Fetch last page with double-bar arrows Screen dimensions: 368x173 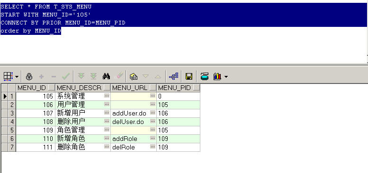pos(94,76)
